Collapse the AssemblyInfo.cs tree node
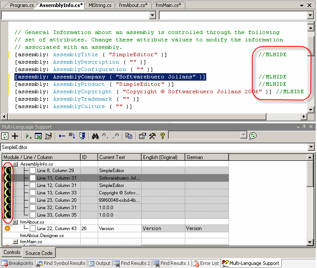The height and width of the screenshot is (268, 317). (16, 164)
